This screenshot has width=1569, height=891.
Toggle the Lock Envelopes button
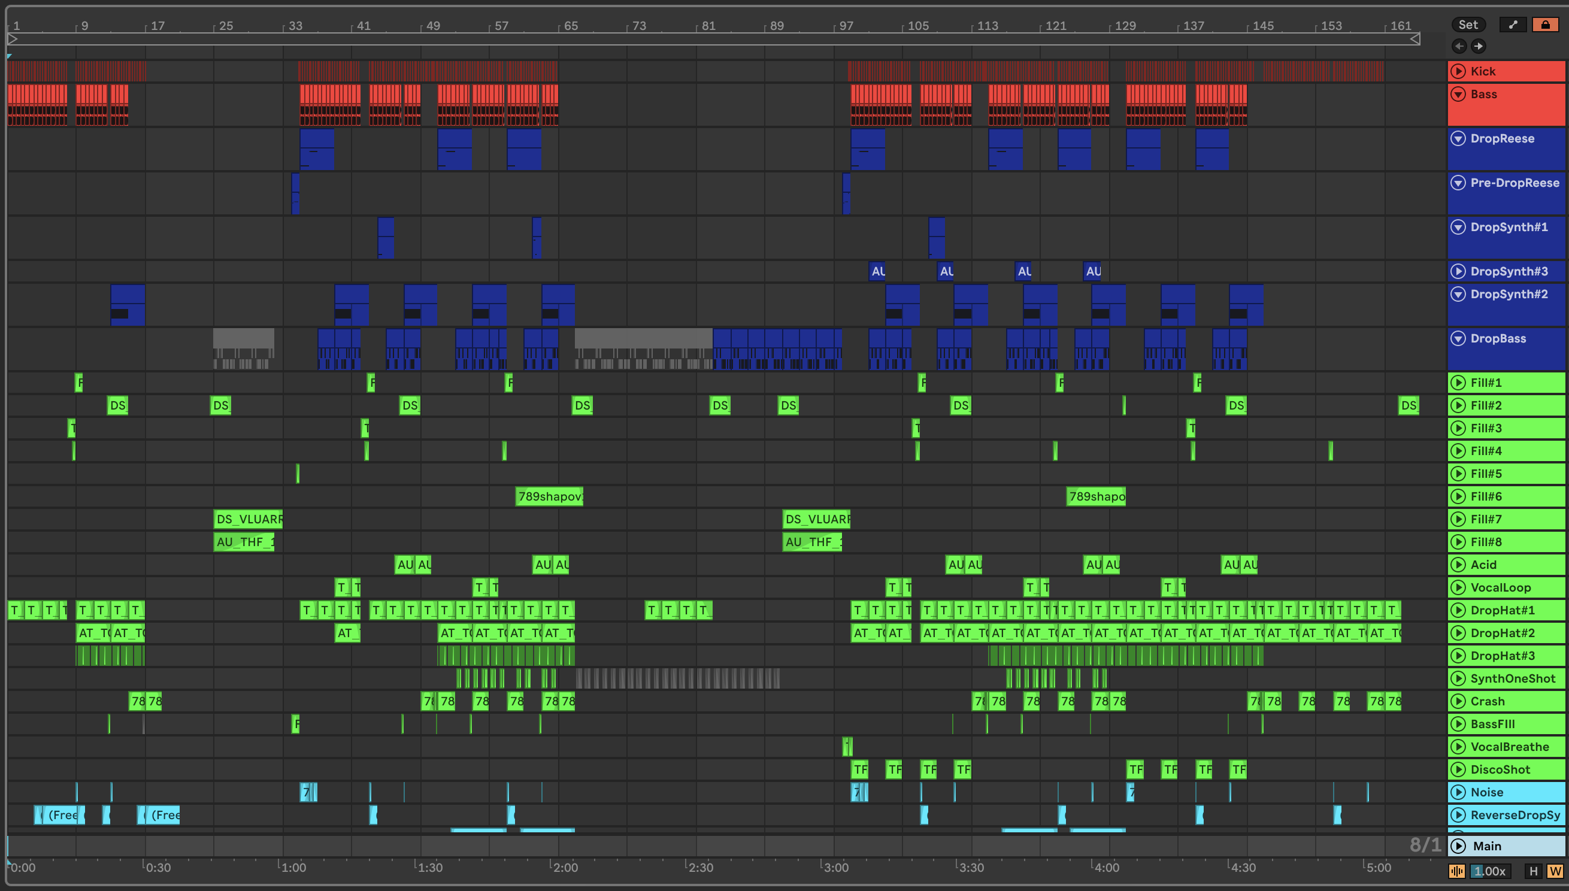tap(1545, 25)
